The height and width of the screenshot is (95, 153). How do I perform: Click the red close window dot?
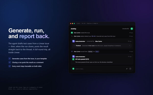point(71,24)
